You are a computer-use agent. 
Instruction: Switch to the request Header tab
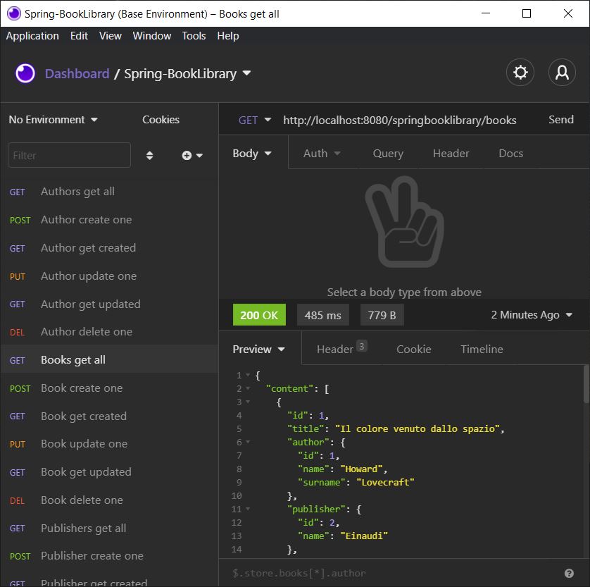pyautogui.click(x=451, y=154)
